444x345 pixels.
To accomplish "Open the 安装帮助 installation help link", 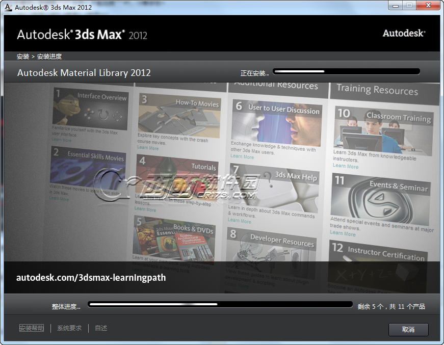I will [x=32, y=328].
